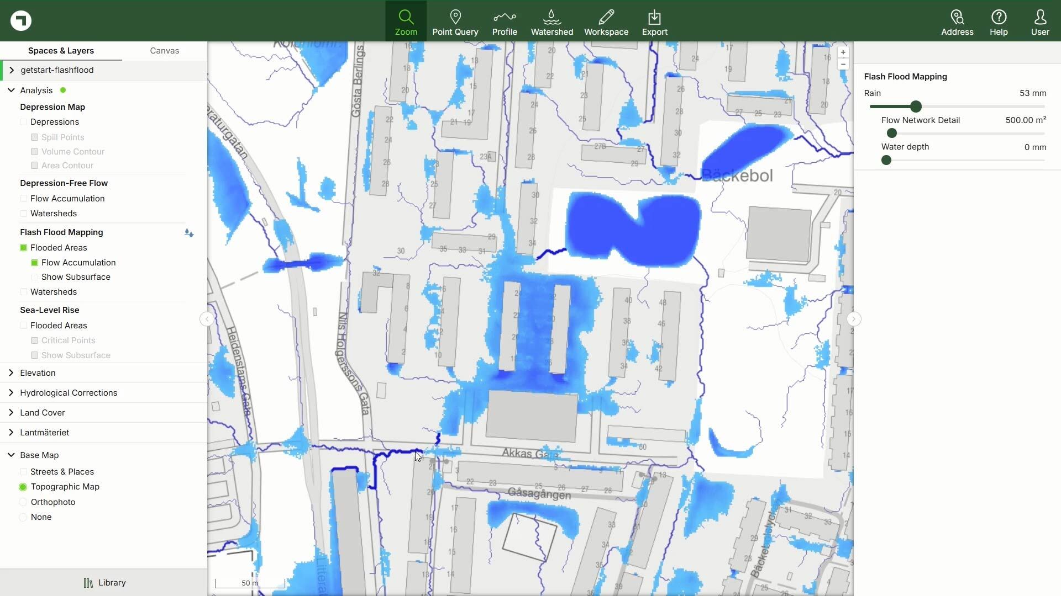The image size is (1061, 596).
Task: Expand the Hydrological Corrections group
Action: pyautogui.click(x=11, y=393)
